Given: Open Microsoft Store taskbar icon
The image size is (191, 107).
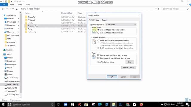Looking at the screenshot, I should (86, 104).
